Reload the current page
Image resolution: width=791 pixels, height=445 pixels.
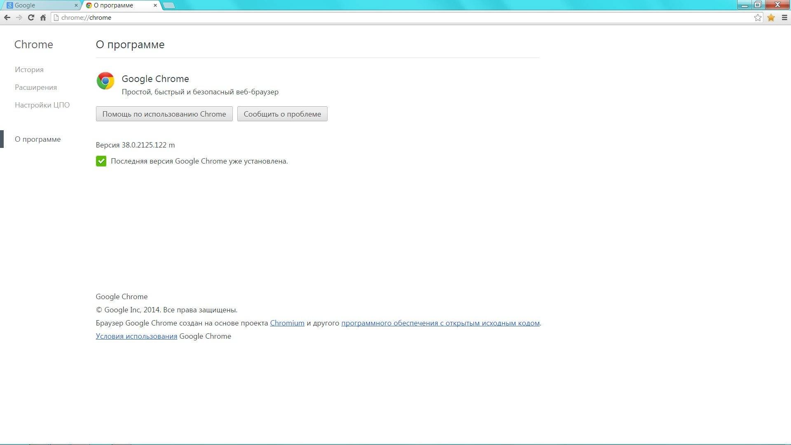[31, 17]
